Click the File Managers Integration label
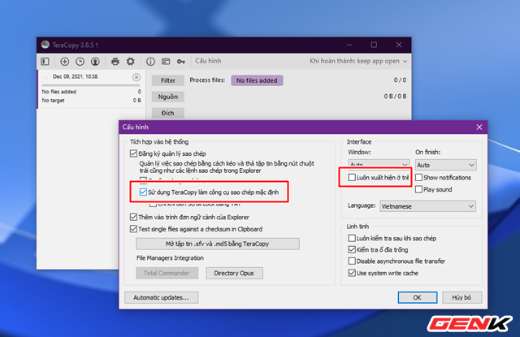520x337 pixels. [x=170, y=257]
